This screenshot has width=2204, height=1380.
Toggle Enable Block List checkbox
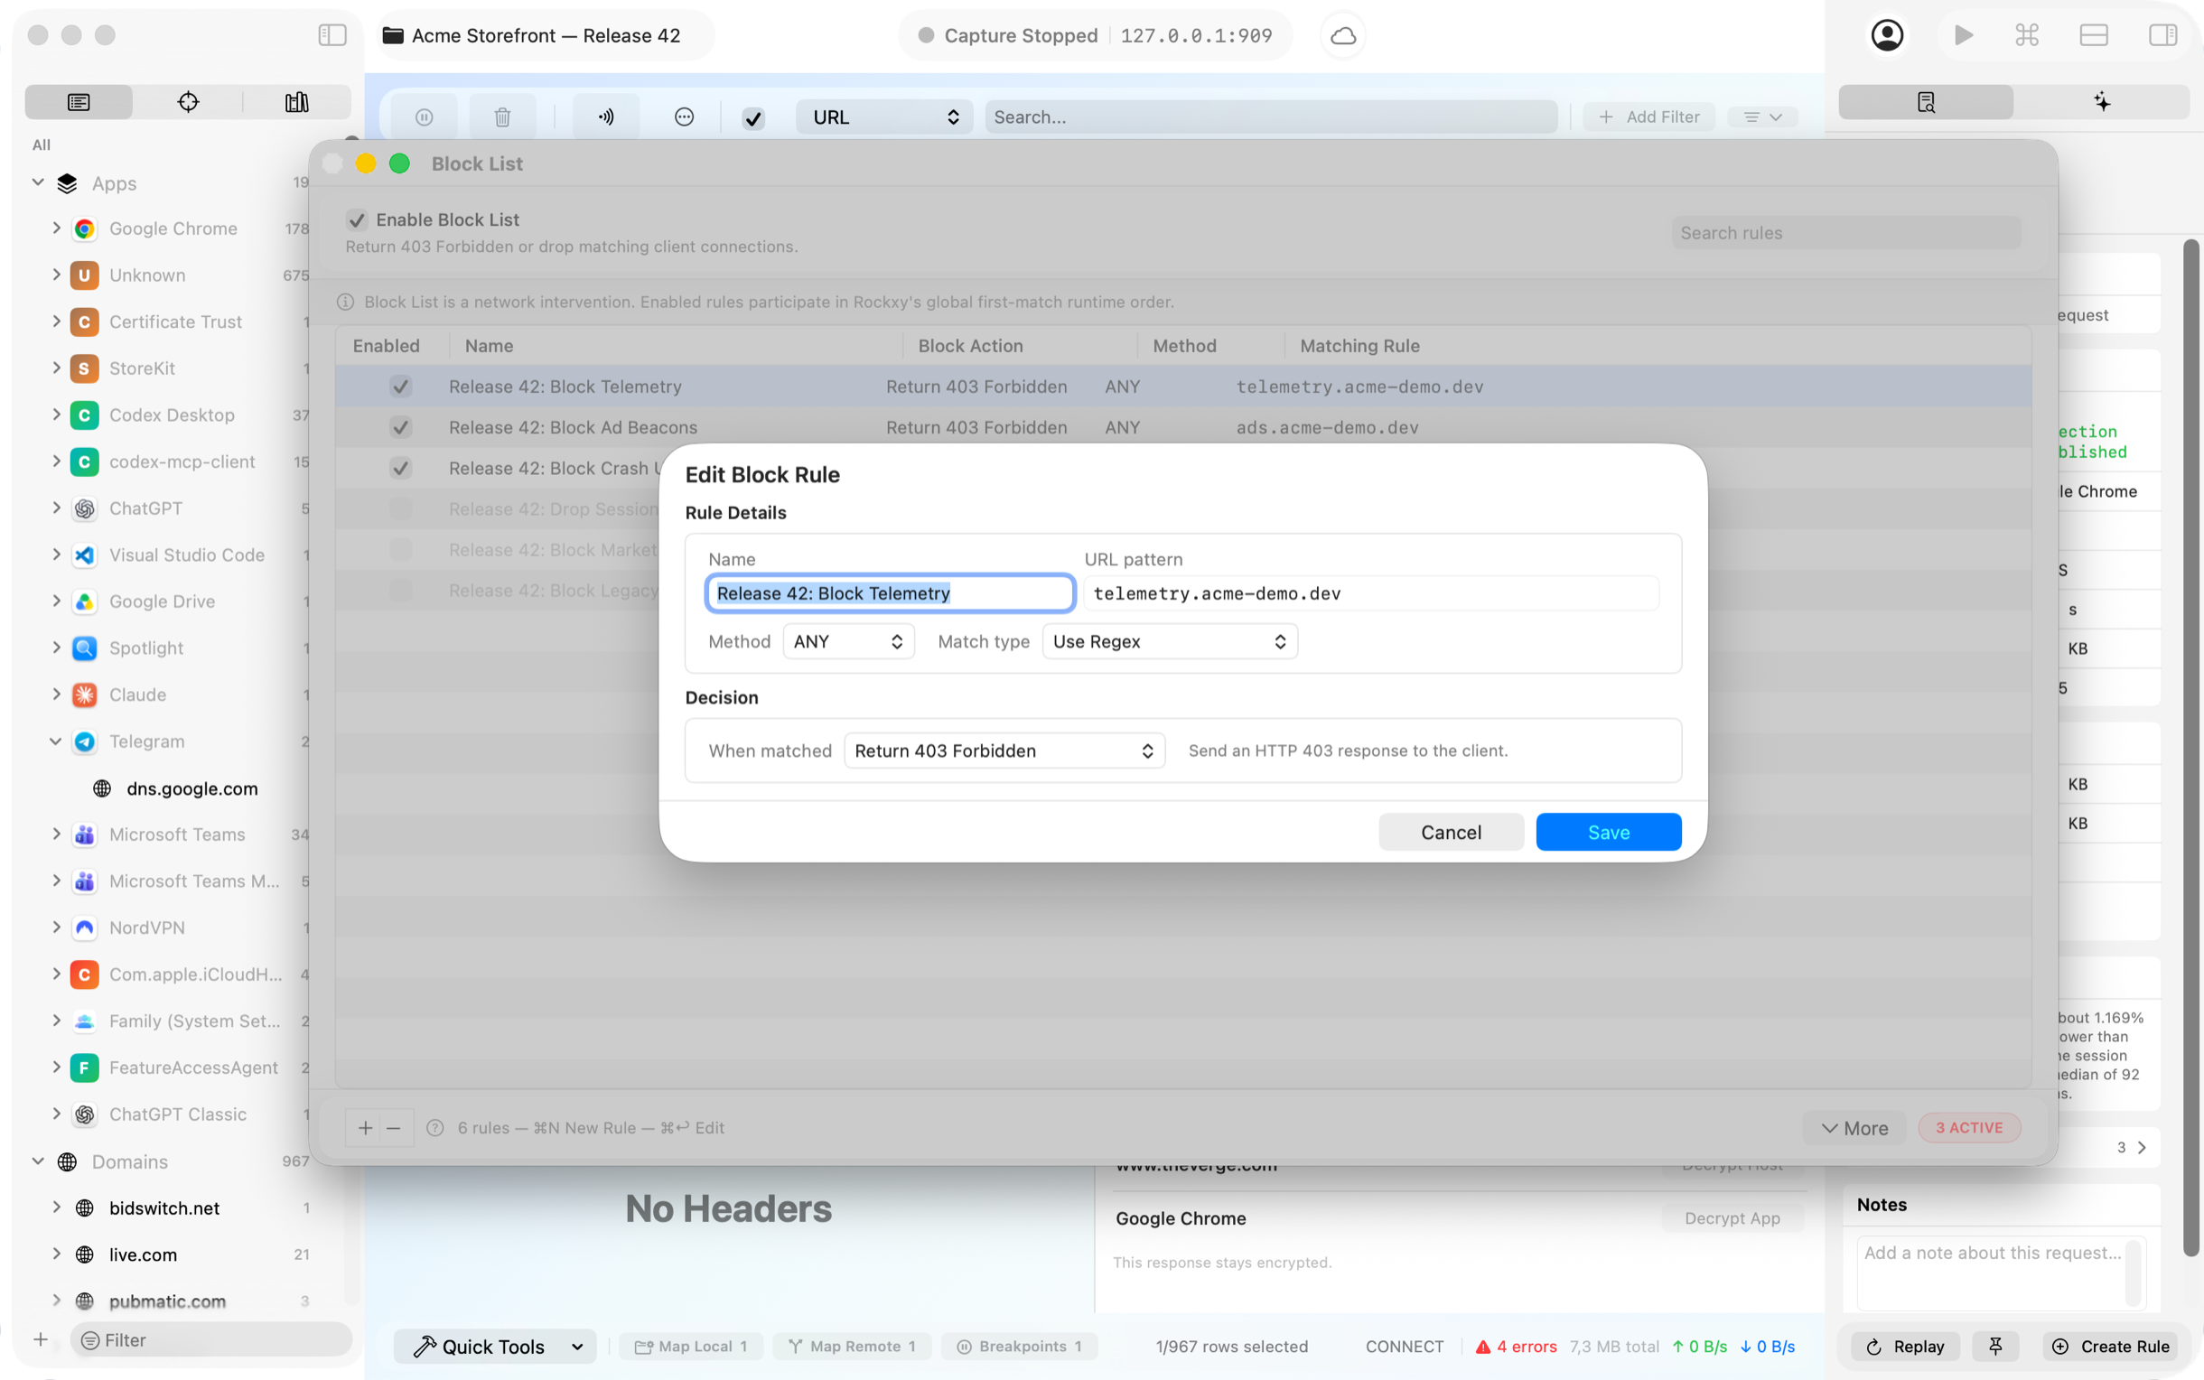357,220
